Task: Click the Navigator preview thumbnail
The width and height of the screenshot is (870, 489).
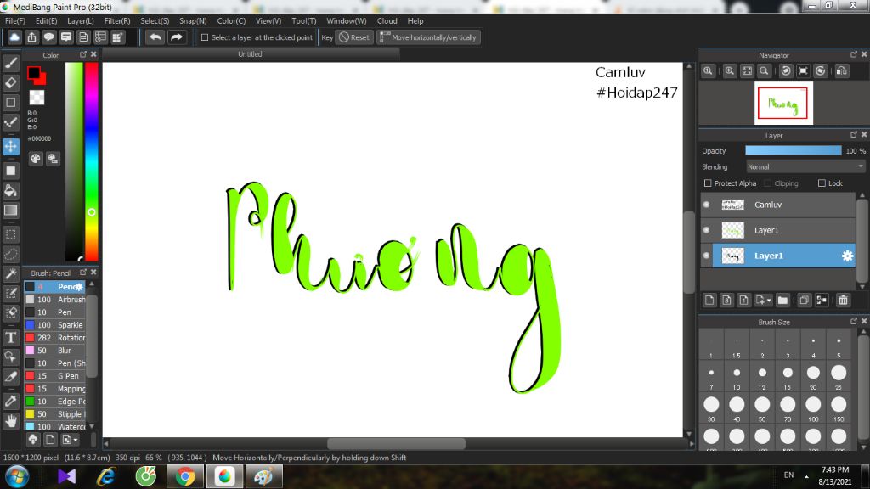Action: click(783, 103)
